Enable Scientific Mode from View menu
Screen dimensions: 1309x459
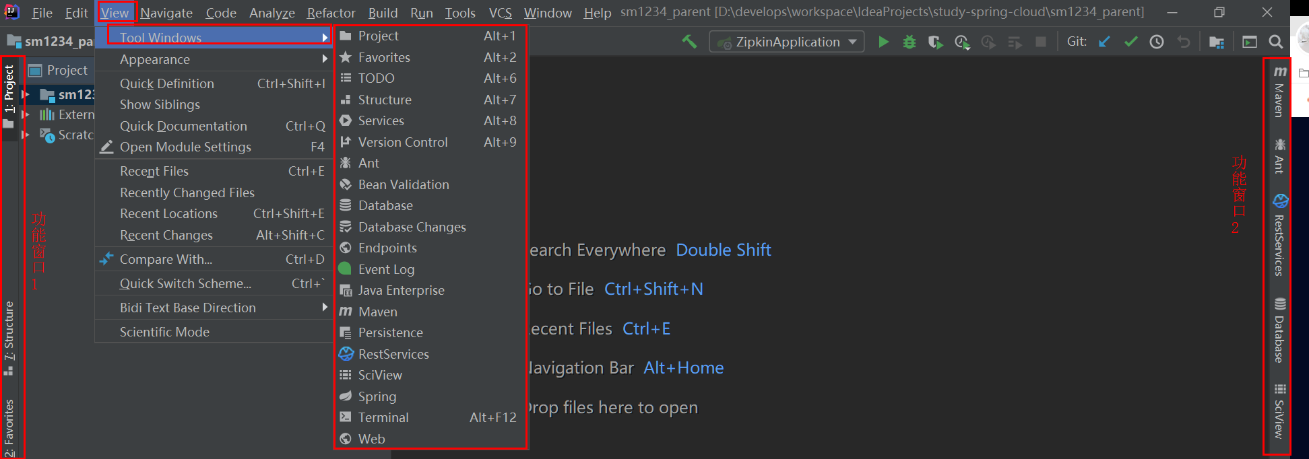pyautogui.click(x=214, y=332)
